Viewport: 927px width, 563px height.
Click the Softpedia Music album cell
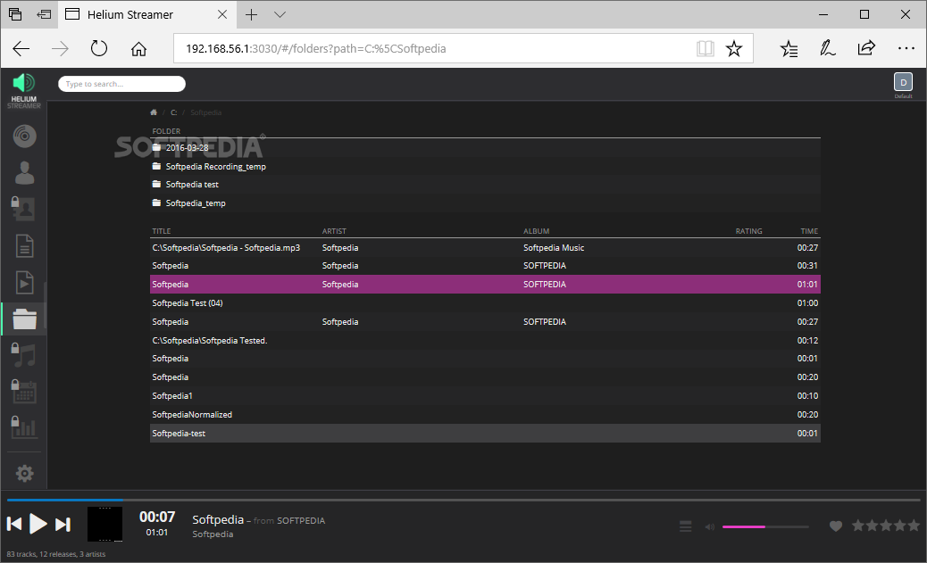point(554,247)
